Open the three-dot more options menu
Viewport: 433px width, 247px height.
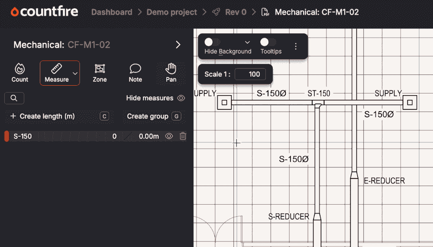[296, 46]
